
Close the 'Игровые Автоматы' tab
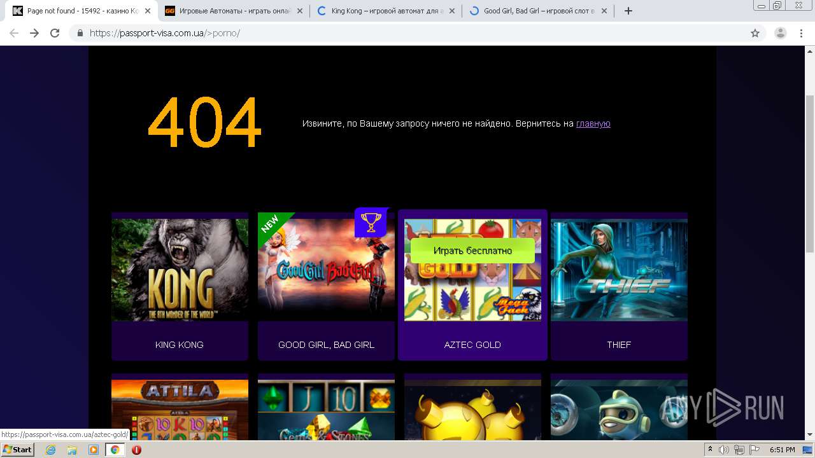pos(300,11)
